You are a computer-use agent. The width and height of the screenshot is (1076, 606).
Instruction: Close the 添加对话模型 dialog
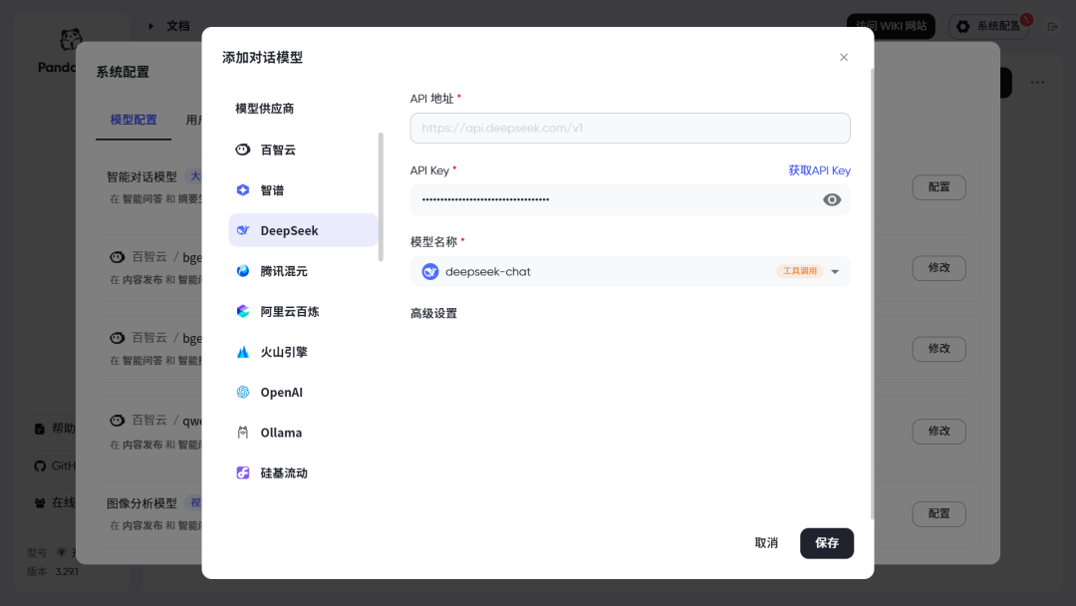[x=844, y=58]
